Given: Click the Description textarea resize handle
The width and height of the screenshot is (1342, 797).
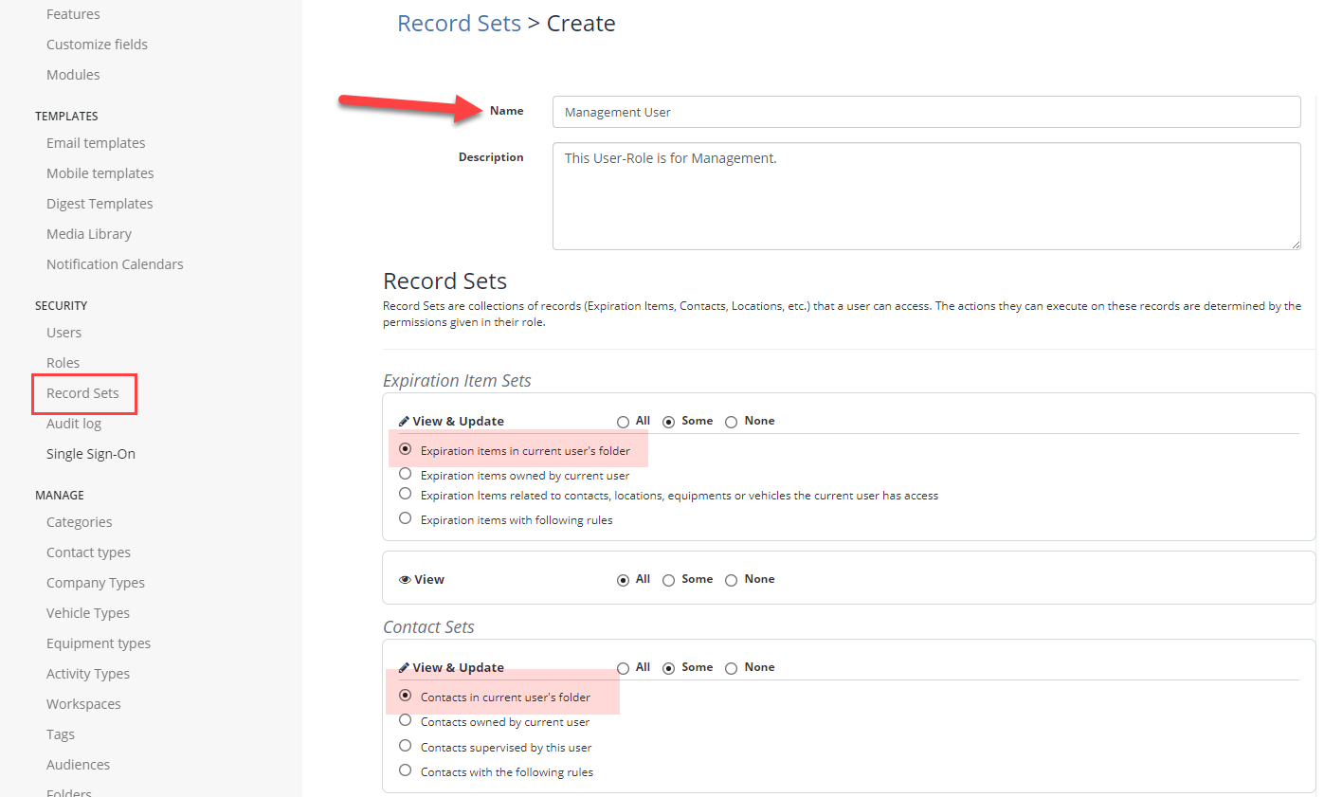Looking at the screenshot, I should pos(1295,244).
